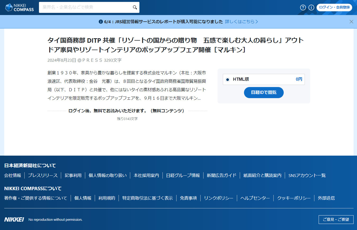Open the SNSアカウント一覧 link
357x230 pixels.
(307, 175)
